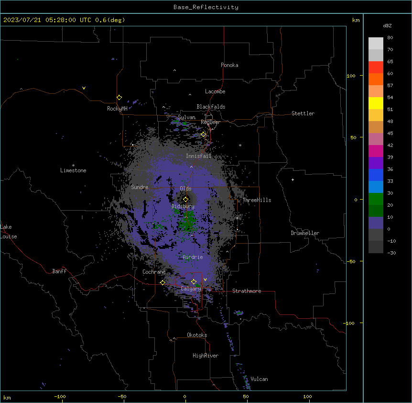This screenshot has width=412, height=403.
Task: Select the Drumheller city label
Action: click(x=305, y=233)
